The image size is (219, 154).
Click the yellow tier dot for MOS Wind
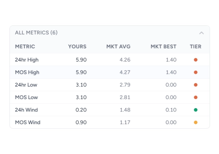[196, 122]
